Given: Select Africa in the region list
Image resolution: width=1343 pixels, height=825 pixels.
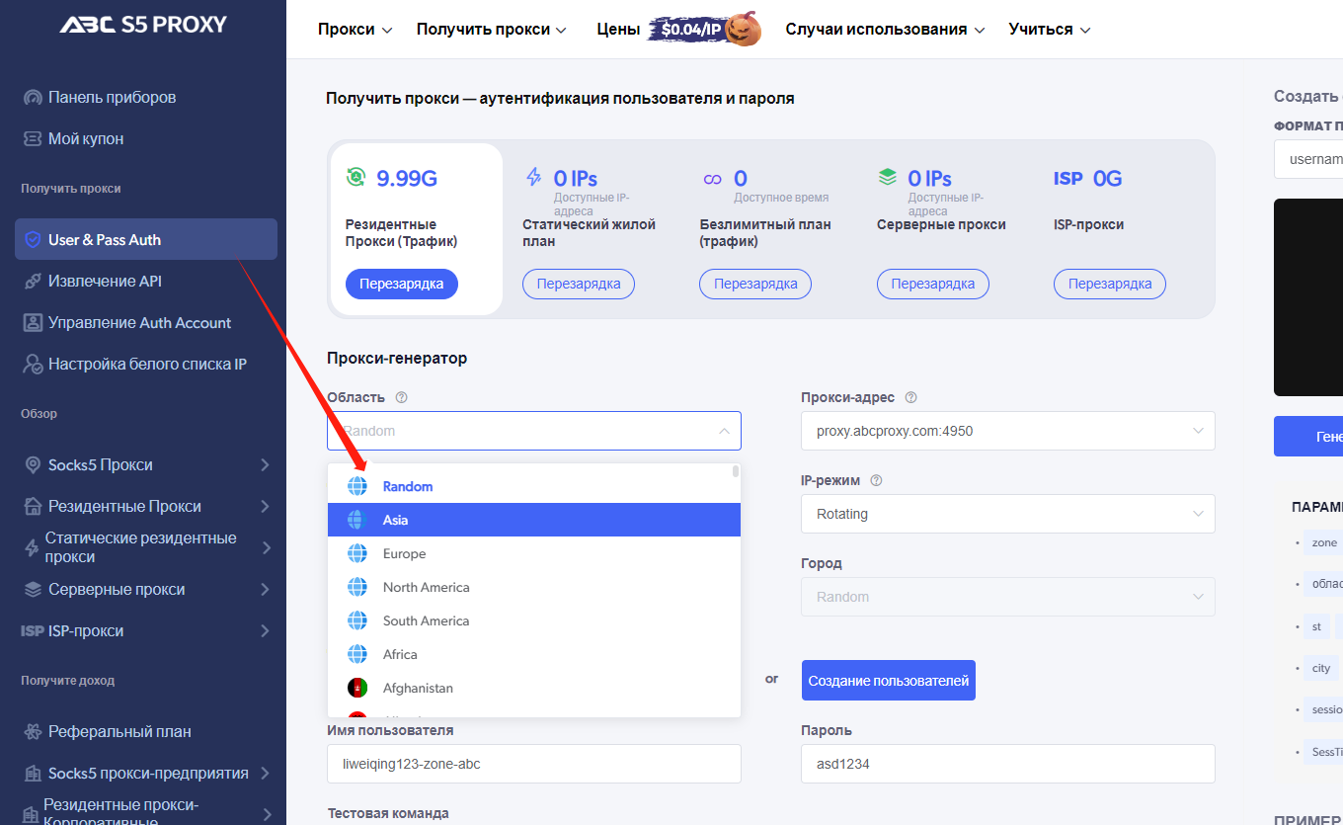Looking at the screenshot, I should pos(534,654).
